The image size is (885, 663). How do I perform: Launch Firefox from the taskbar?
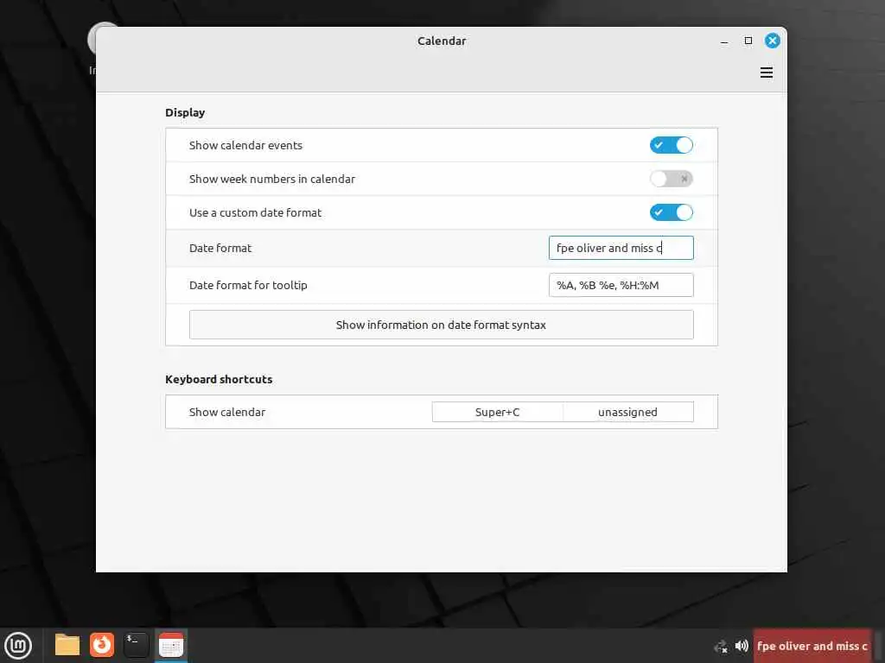click(102, 645)
